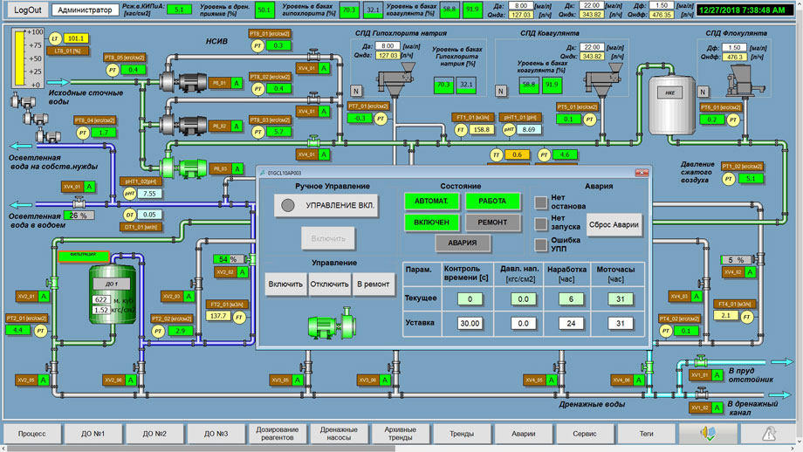
Task: Toggle the Нет останова checkbox
Action: point(541,202)
